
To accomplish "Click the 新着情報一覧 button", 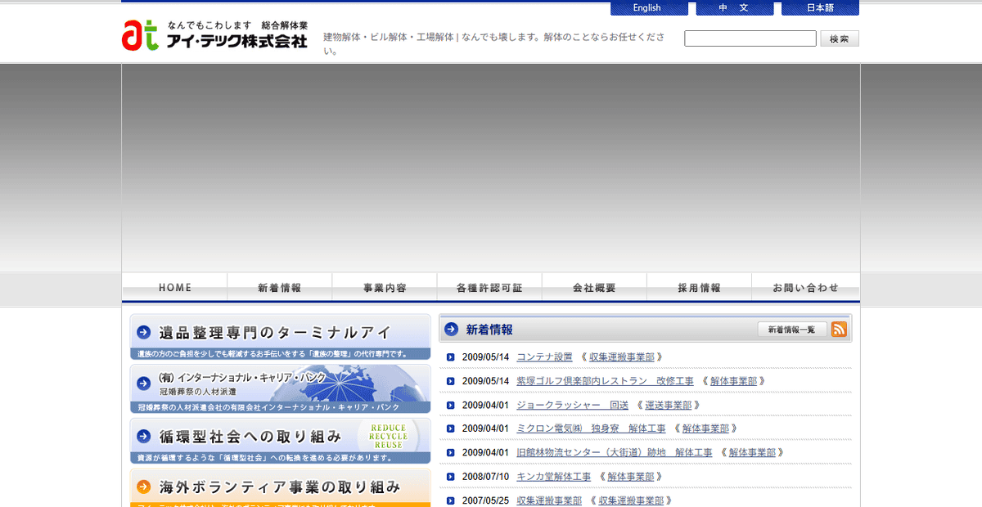I will tap(791, 329).
